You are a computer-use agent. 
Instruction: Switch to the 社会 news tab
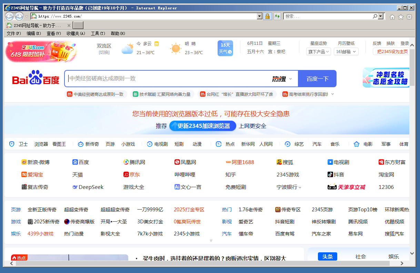[x=361, y=256]
